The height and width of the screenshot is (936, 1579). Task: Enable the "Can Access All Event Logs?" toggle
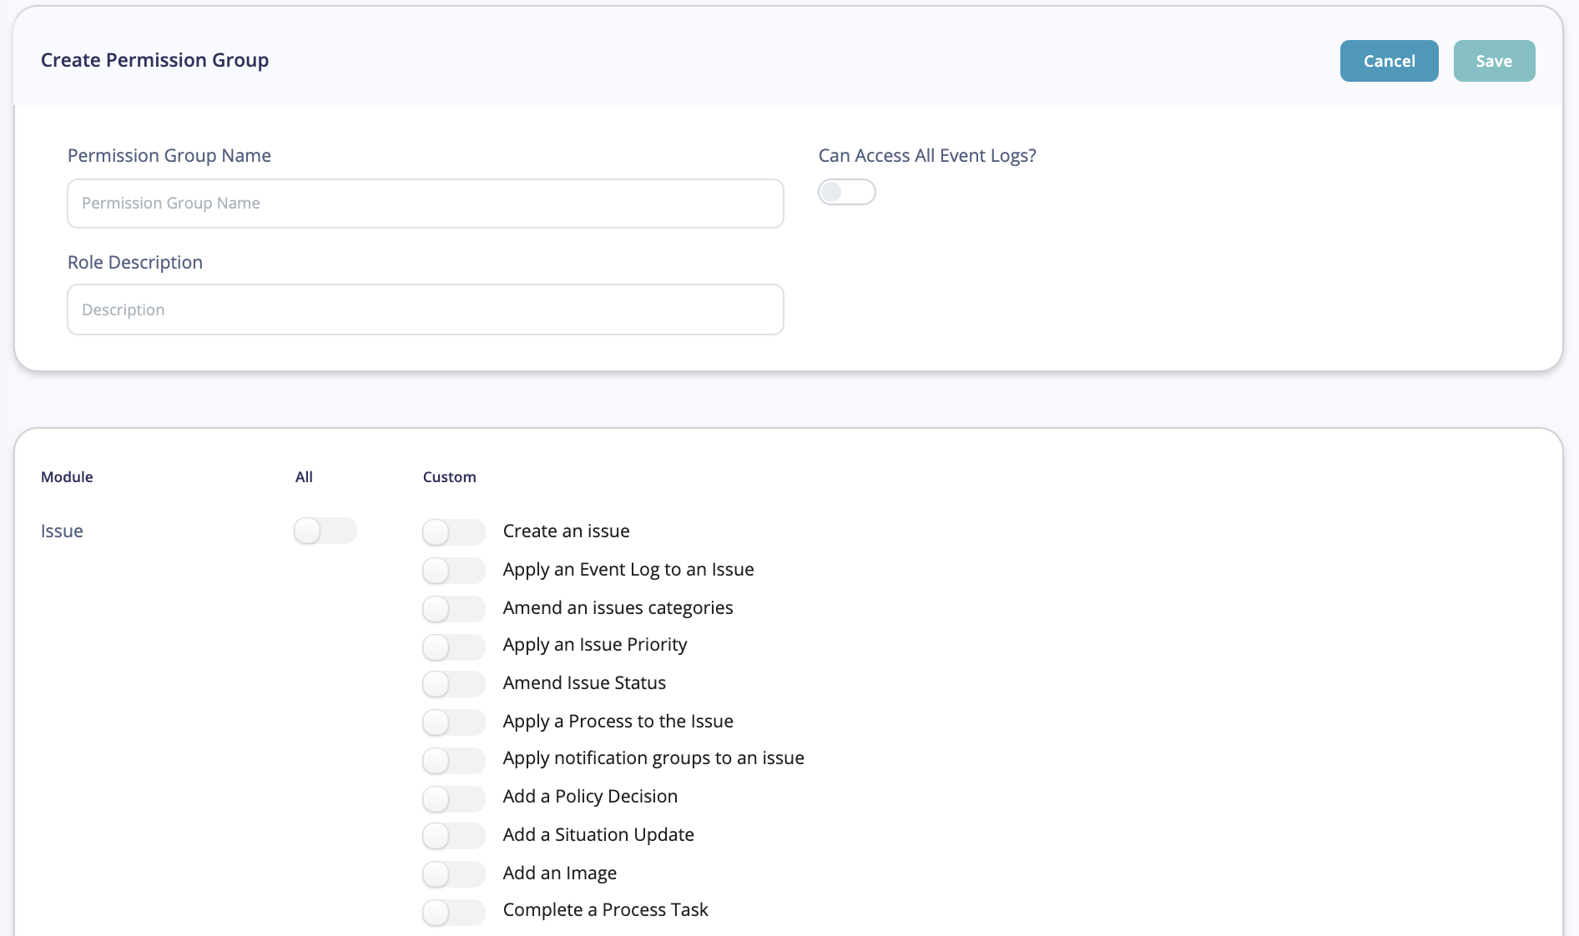pos(846,191)
